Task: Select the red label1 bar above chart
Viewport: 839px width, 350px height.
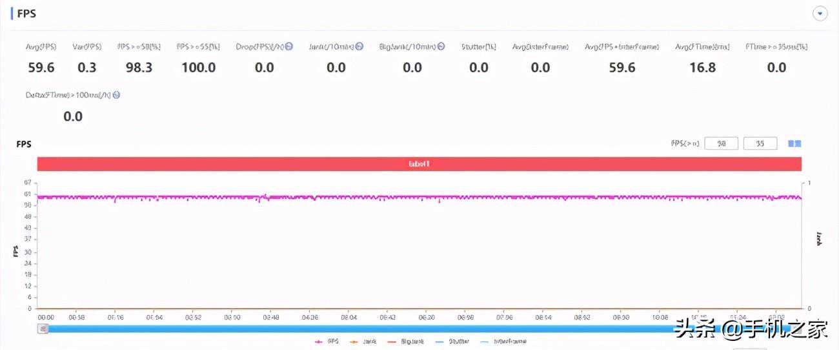Action: coord(419,164)
